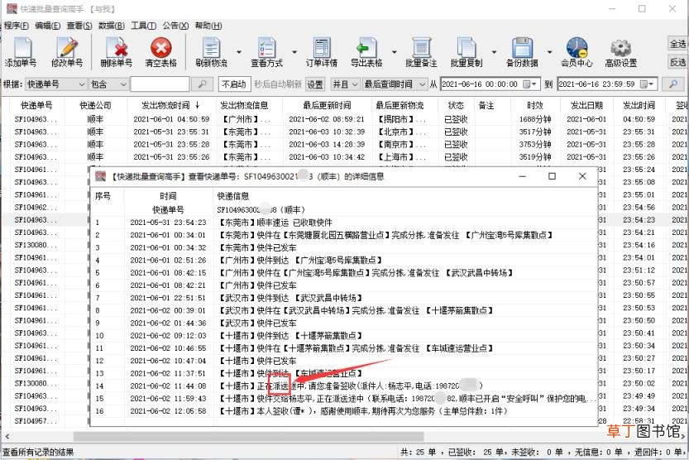Sort by 发出物流时间 column header

coord(170,105)
